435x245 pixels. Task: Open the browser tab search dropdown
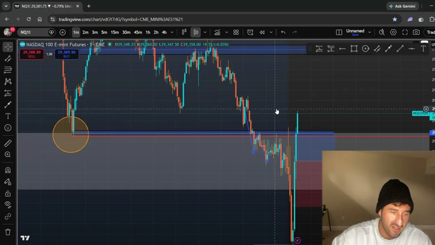[x=6, y=6]
